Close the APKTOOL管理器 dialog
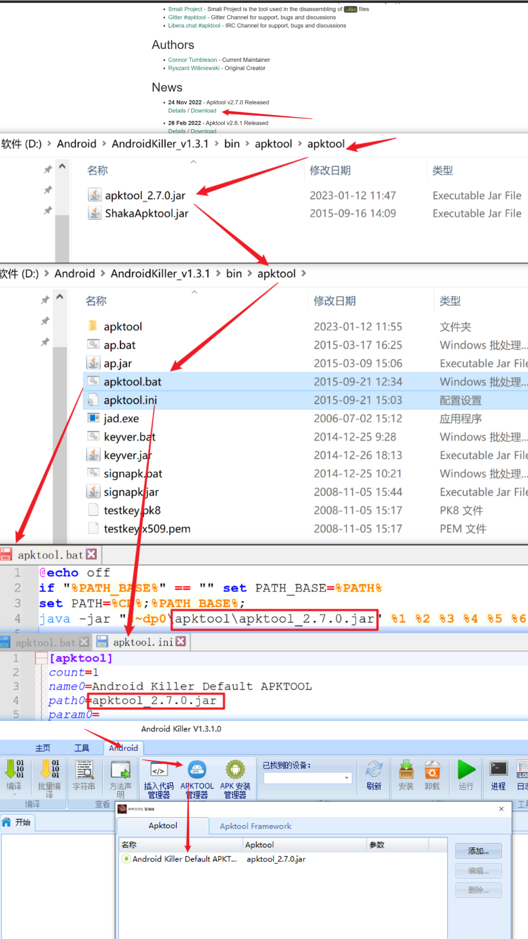 pos(501,809)
